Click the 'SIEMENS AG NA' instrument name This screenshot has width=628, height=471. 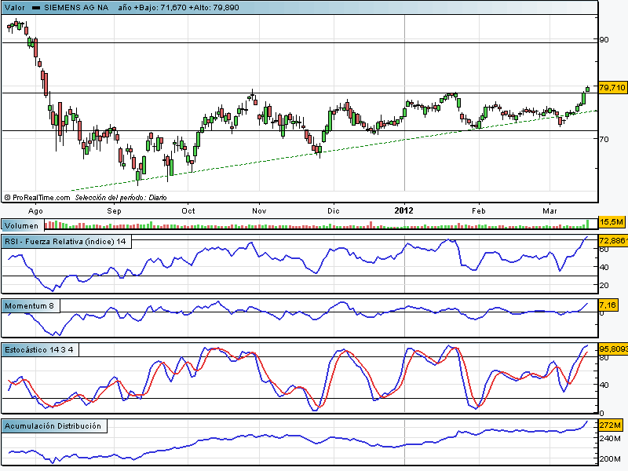click(x=76, y=8)
